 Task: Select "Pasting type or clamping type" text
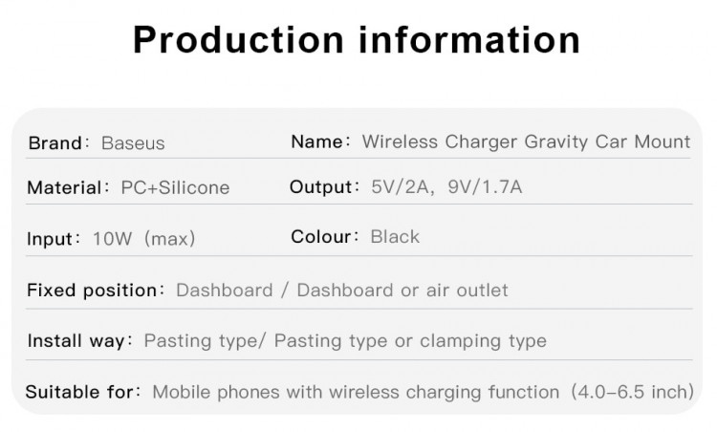tap(410, 340)
